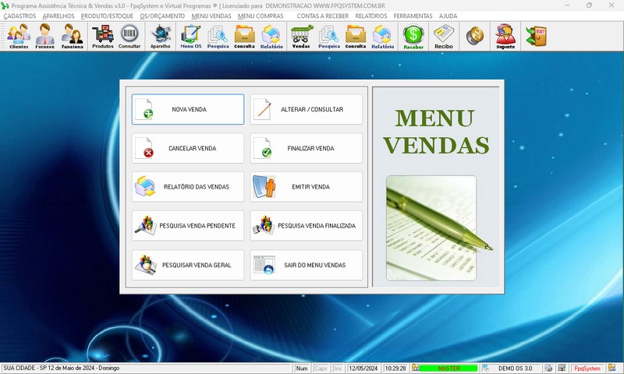Viewport: 624px width, 374px height.
Task: Restore down the application window
Action: coord(589,5)
